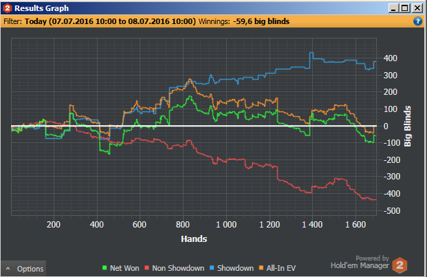427x277 pixels.
Task: Toggle the blue Showdown legend swatch
Action: 212,268
